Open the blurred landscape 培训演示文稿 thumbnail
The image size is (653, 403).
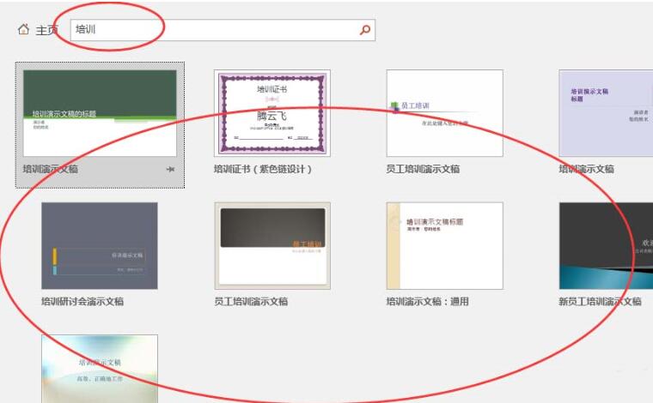tap(100, 369)
